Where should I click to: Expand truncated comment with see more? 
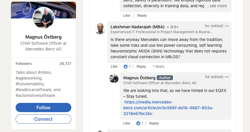(x=217, y=6)
